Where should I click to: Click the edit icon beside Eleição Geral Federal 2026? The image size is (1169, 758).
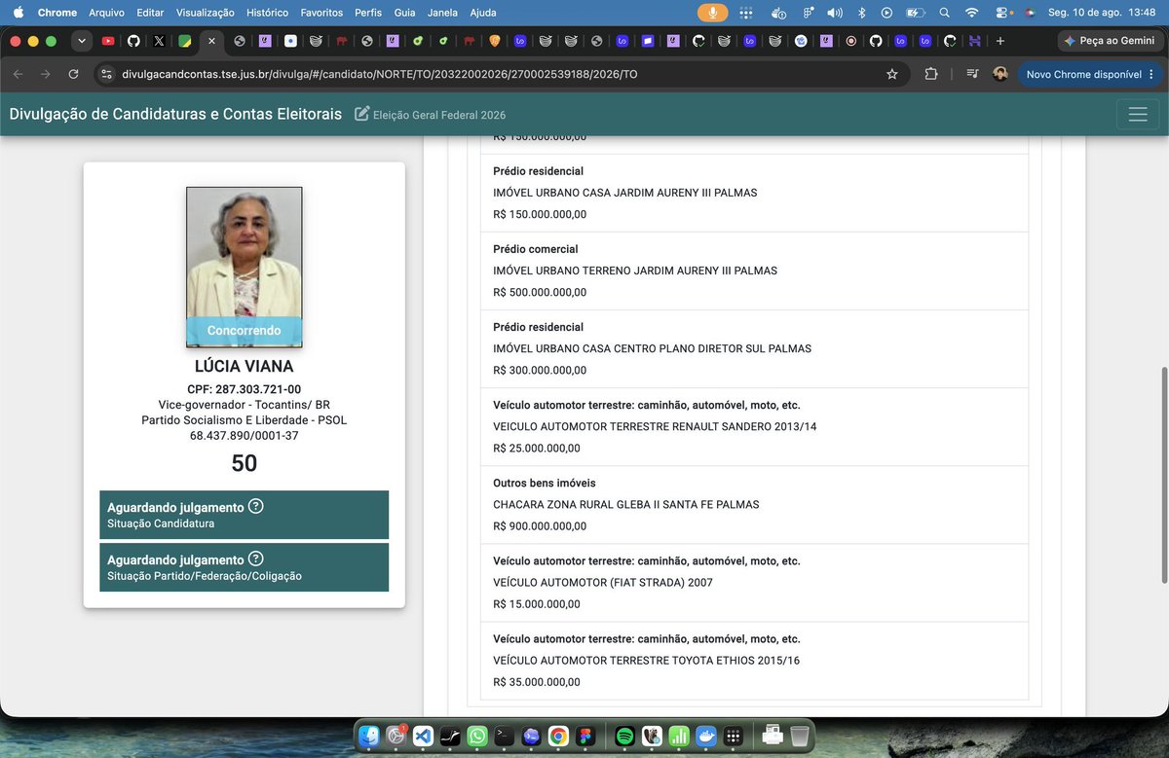(x=361, y=114)
